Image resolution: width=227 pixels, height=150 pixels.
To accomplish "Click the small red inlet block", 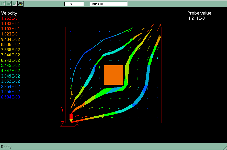I will point(71,116).
